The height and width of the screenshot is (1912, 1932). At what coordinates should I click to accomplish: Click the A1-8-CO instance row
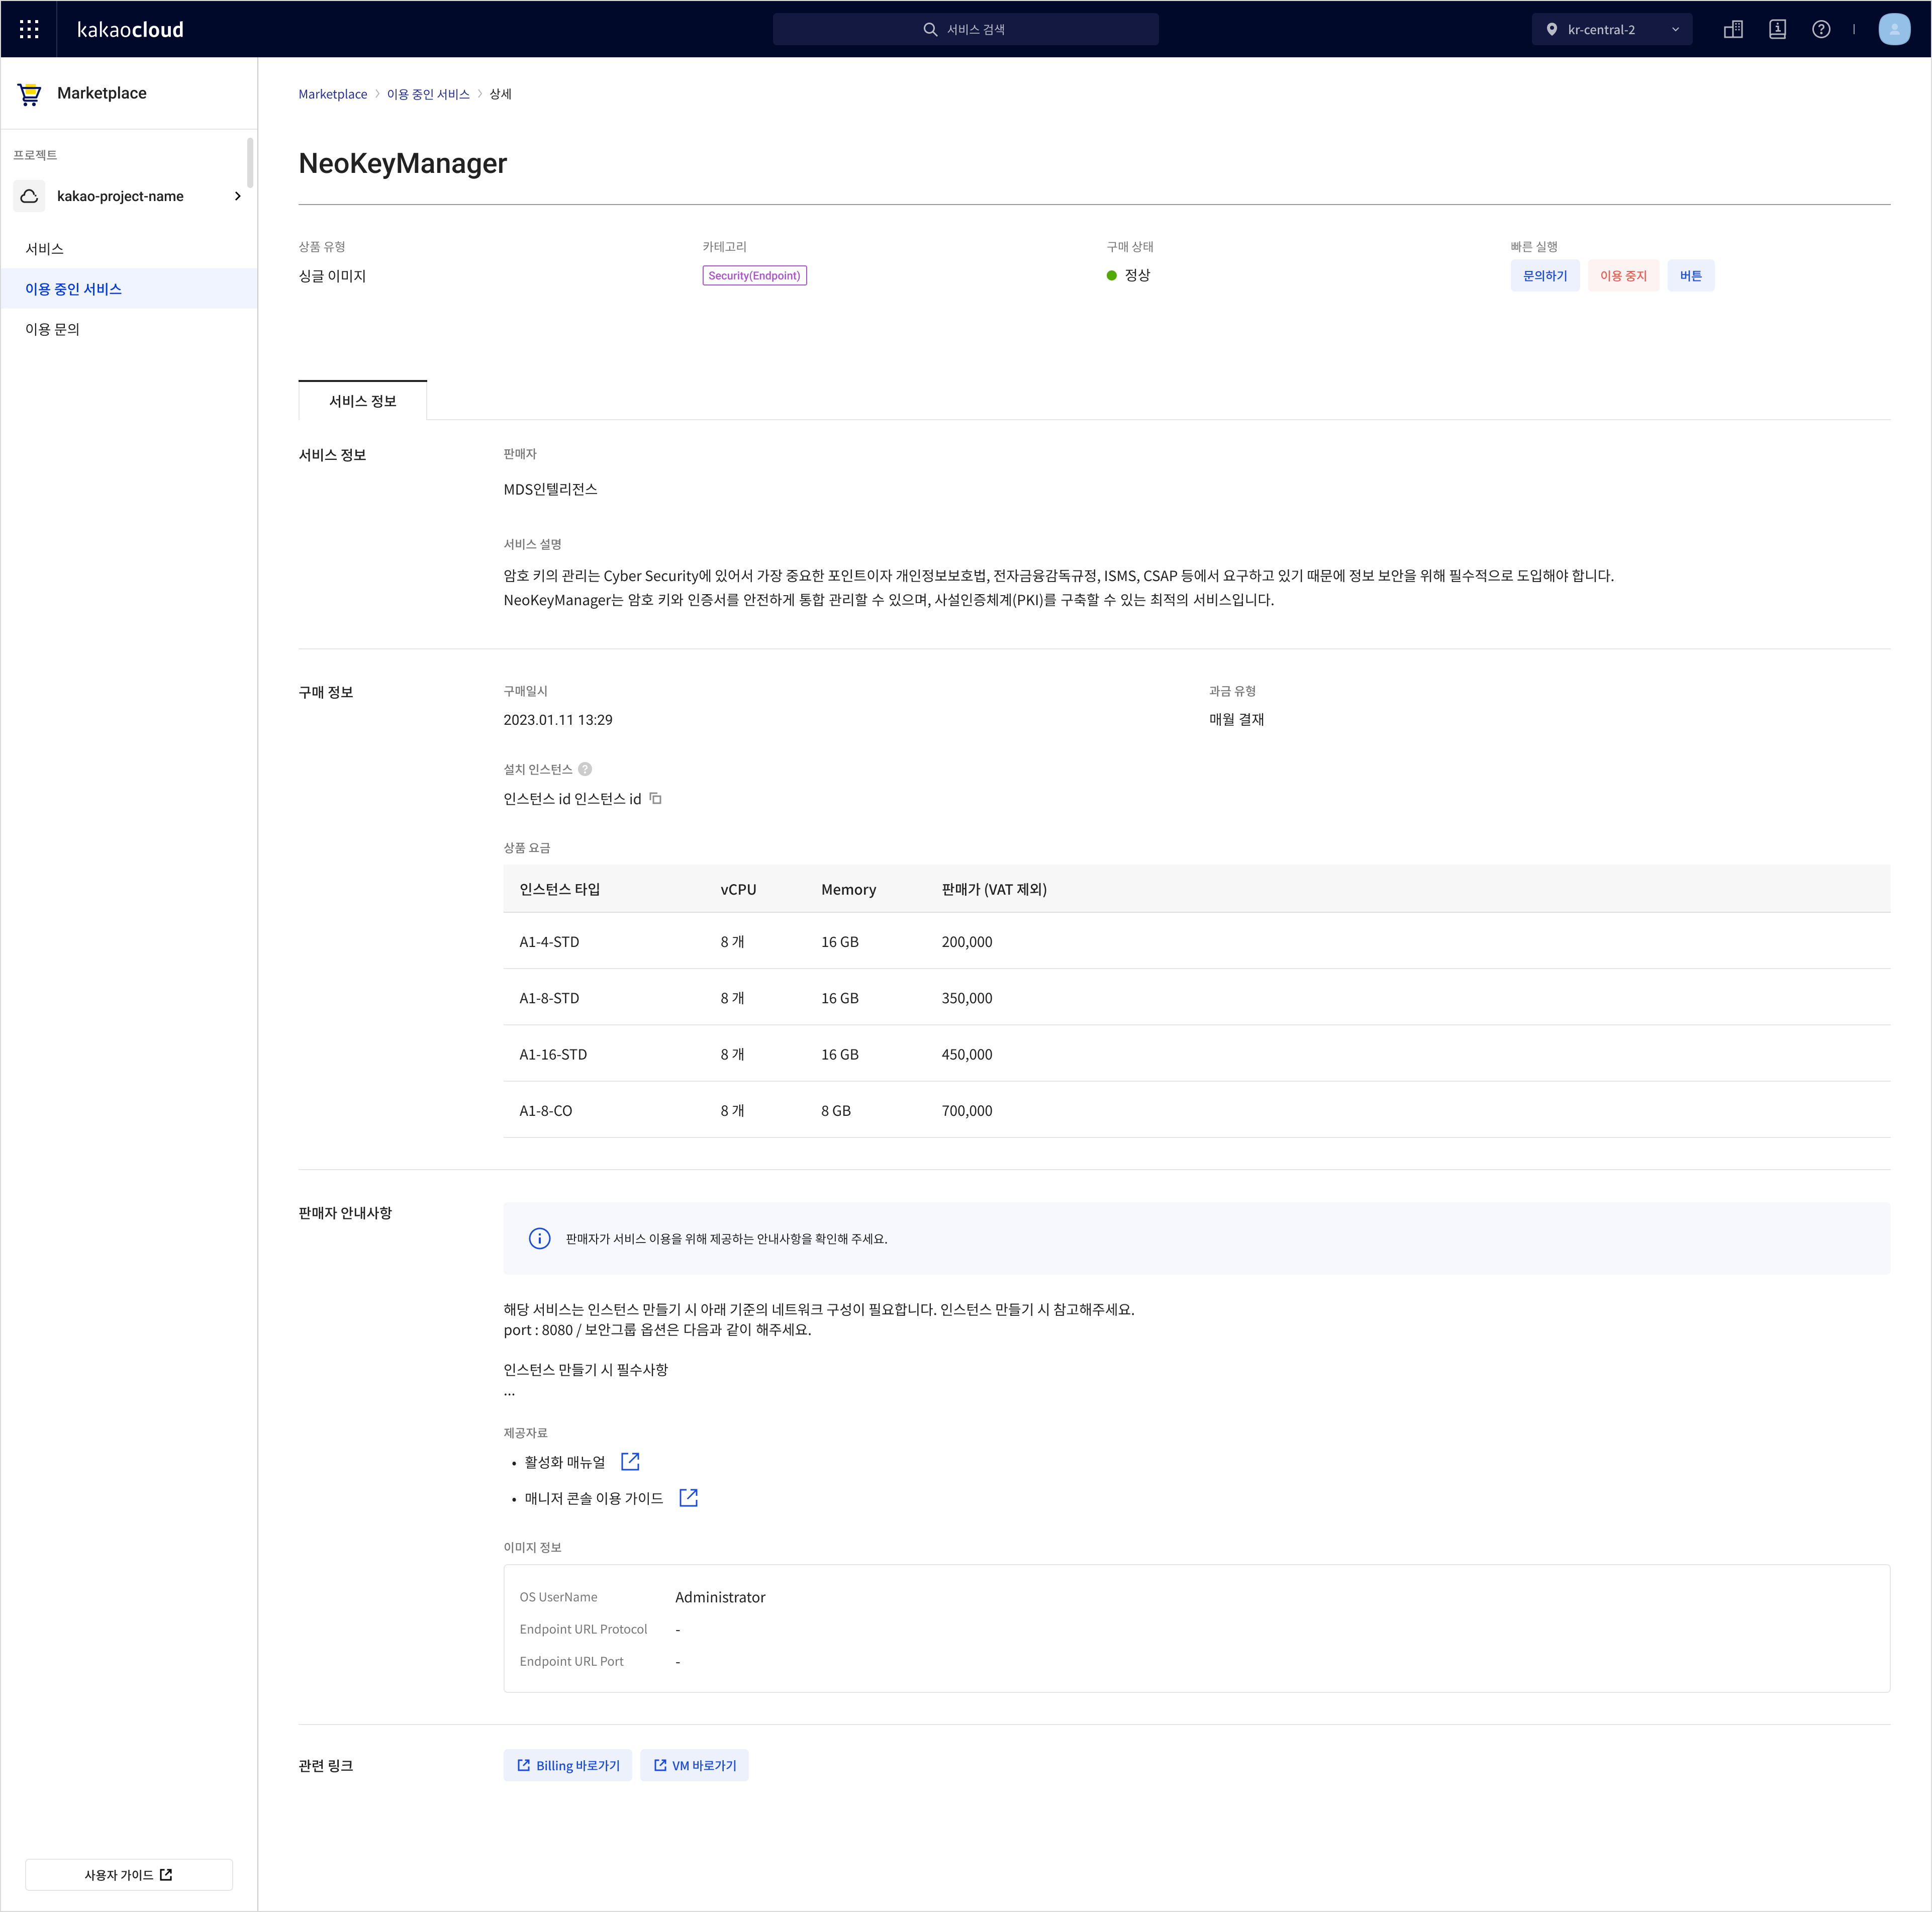point(1196,1110)
